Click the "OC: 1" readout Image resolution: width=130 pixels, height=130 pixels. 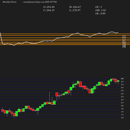[99, 7]
